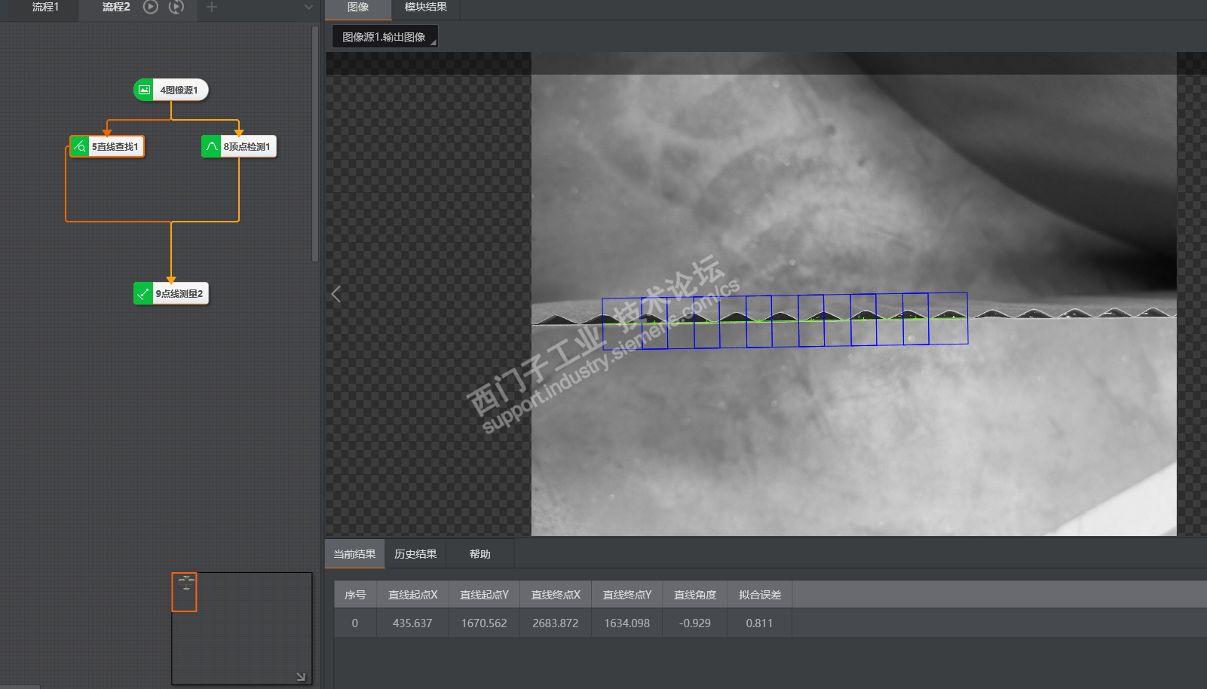Click the 拟合误差 column header

click(x=760, y=595)
